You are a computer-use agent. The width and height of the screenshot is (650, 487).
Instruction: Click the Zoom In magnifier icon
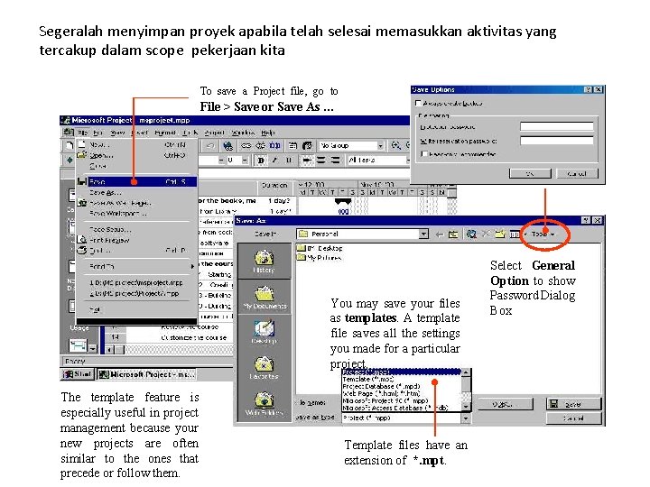pos(396,145)
